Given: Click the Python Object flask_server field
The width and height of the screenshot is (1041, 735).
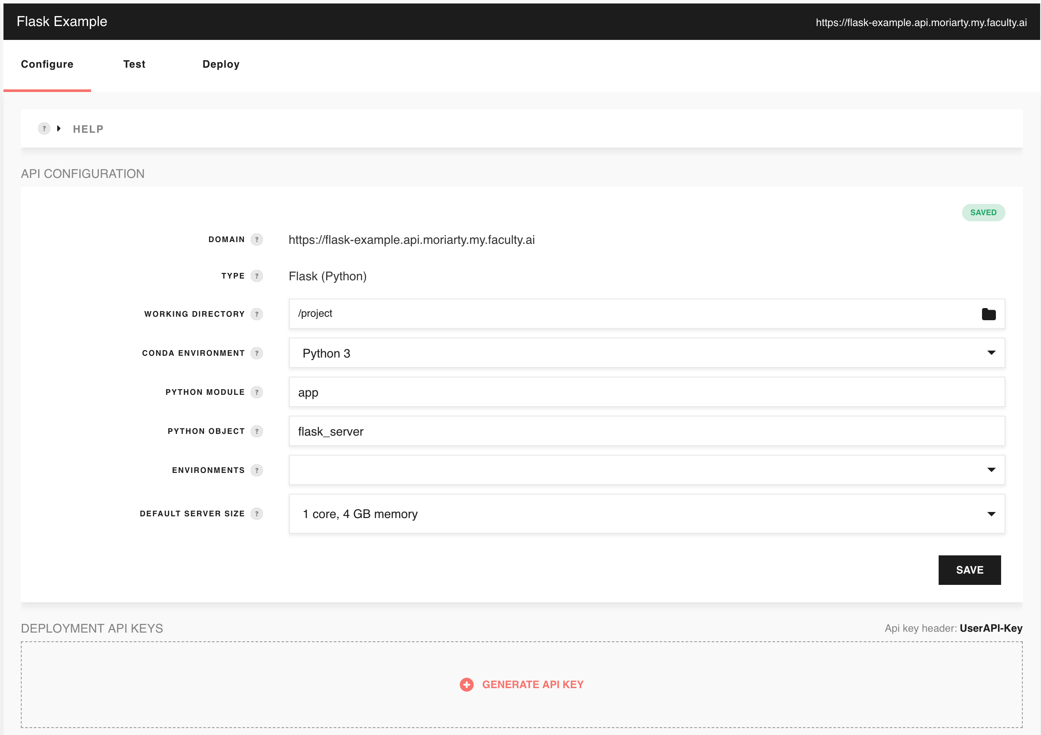Looking at the screenshot, I should pyautogui.click(x=647, y=431).
